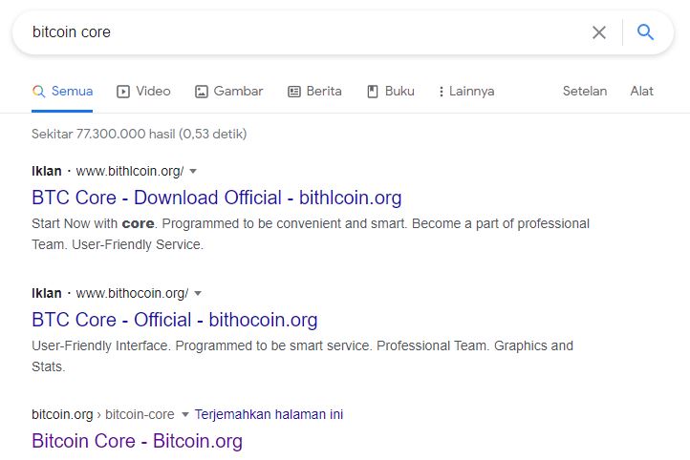Open the Alat tools option
690x460 pixels.
point(641,91)
